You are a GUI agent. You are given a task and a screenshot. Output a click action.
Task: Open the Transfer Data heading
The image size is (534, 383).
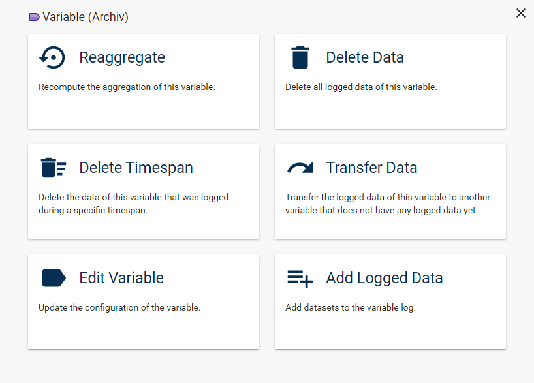tap(371, 168)
